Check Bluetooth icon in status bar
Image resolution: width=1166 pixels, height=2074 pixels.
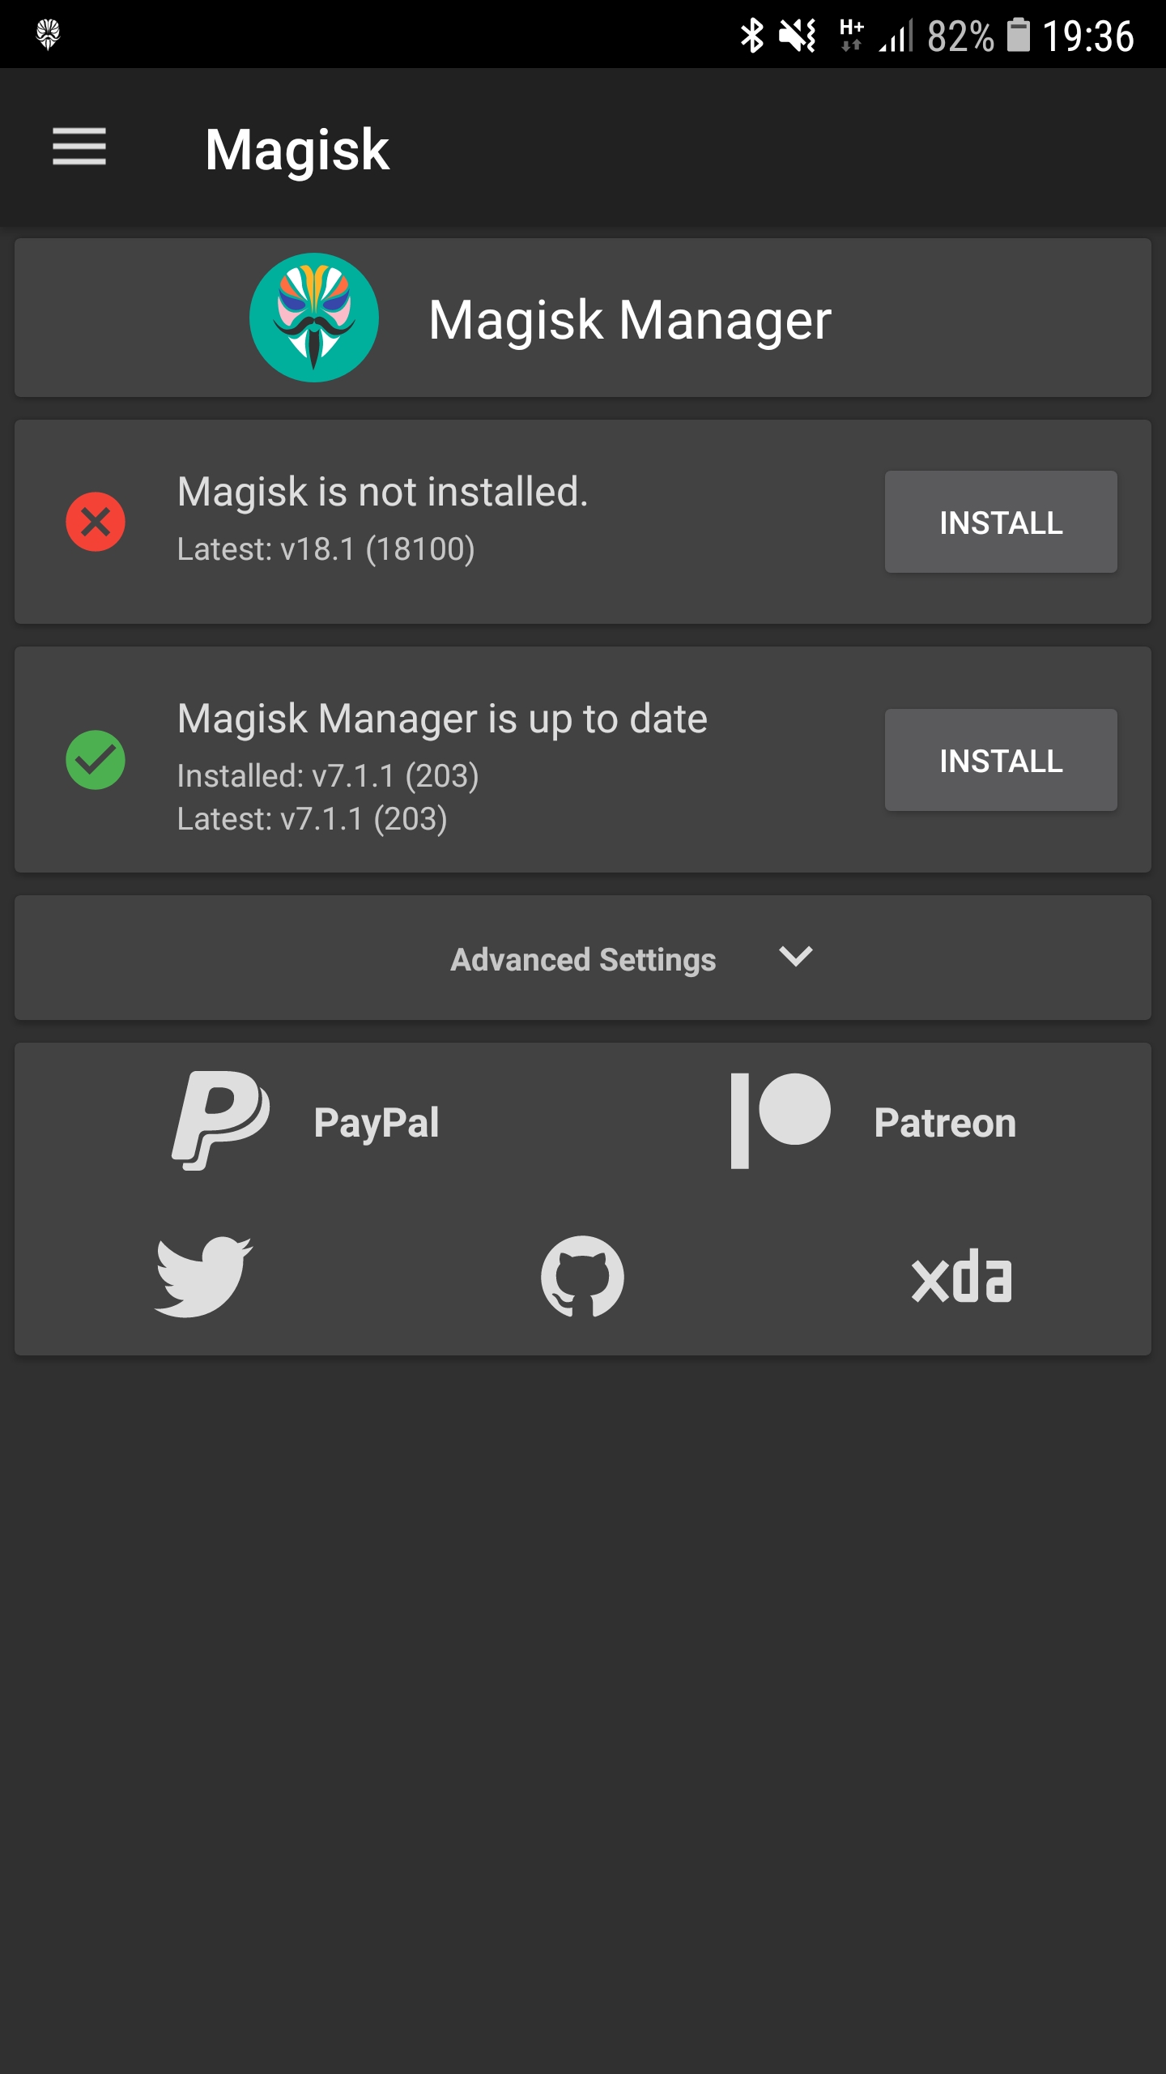pos(753,34)
